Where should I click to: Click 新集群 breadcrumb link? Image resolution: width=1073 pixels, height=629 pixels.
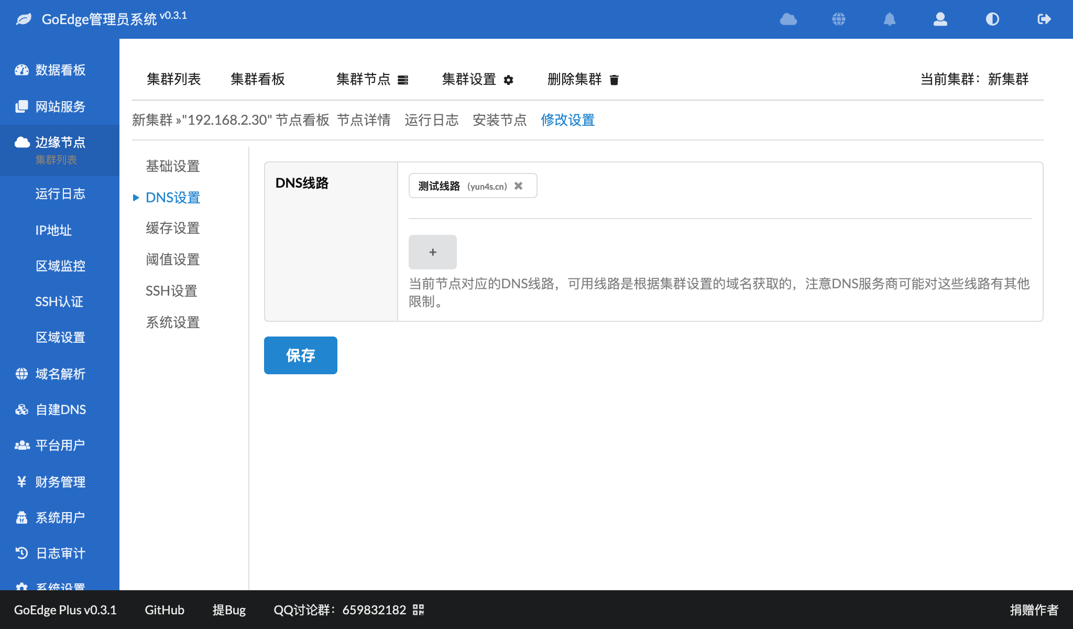[152, 120]
